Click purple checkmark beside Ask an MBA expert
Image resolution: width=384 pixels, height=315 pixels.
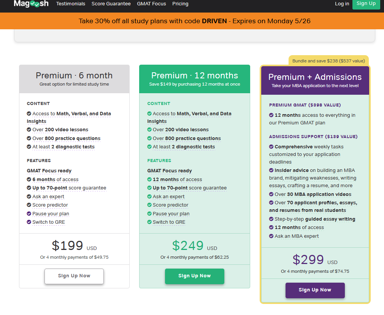click(271, 236)
